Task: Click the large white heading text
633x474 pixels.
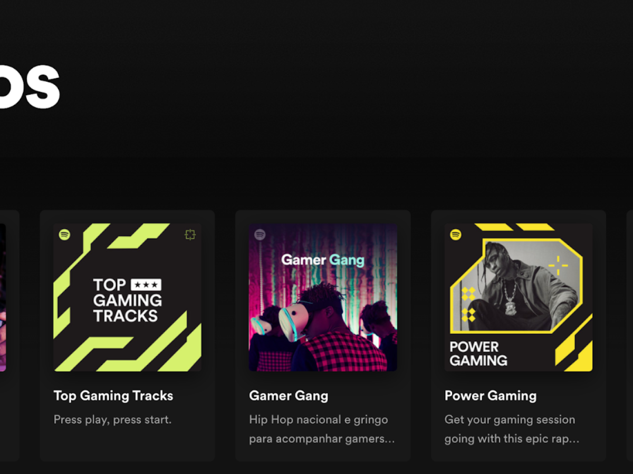Action: coord(29,87)
